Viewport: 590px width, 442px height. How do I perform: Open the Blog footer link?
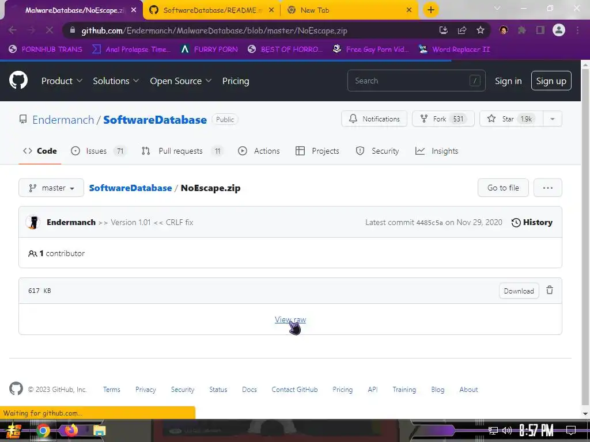point(438,390)
